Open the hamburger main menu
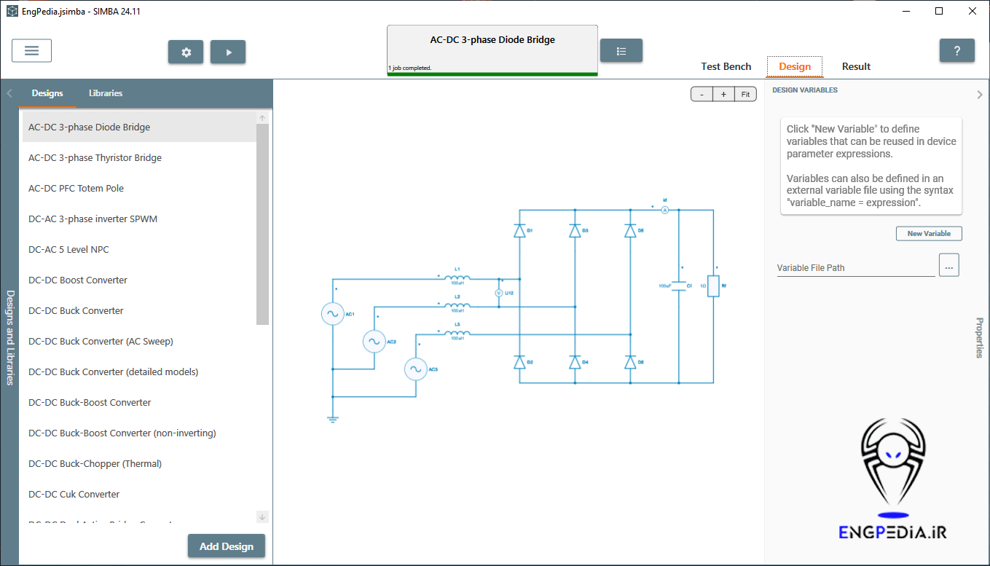 (31, 50)
